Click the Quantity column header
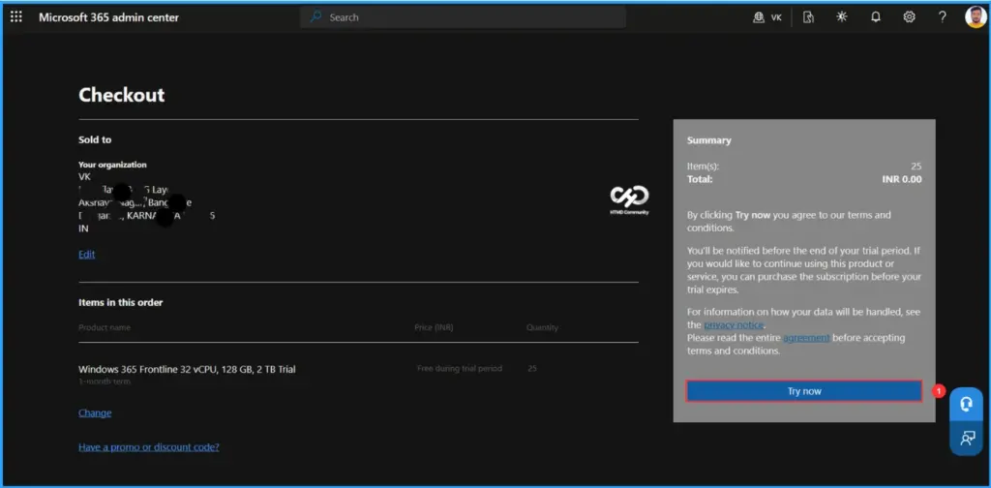Screen dimensions: 991x488 coord(542,327)
